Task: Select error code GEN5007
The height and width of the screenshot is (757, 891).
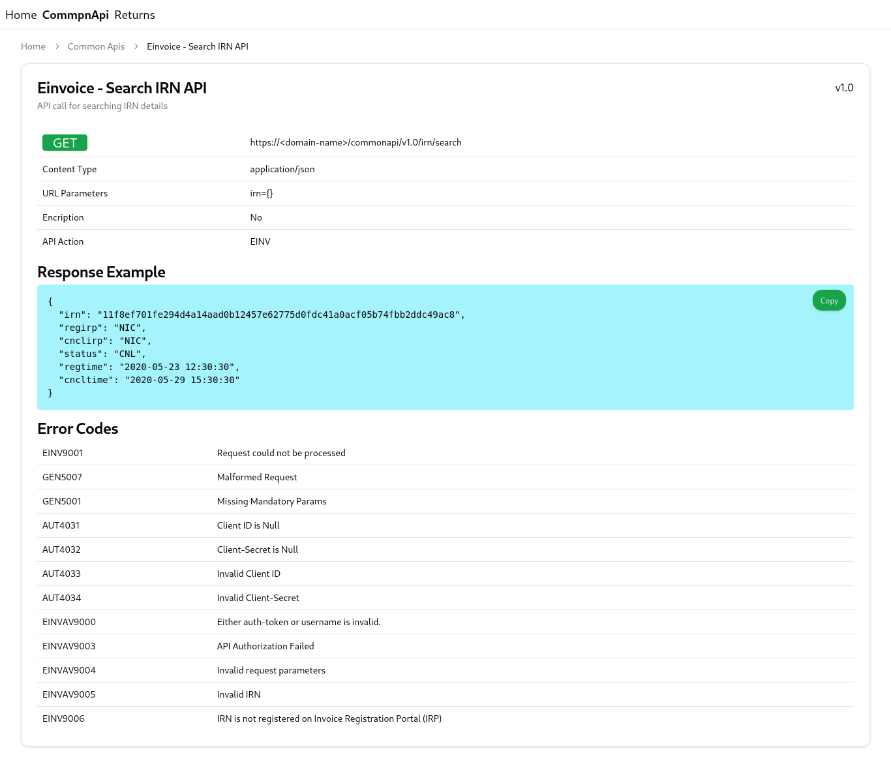Action: [x=62, y=477]
